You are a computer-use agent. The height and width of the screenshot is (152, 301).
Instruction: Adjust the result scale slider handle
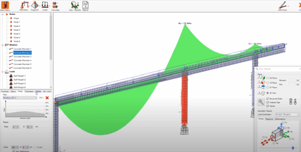point(293,148)
